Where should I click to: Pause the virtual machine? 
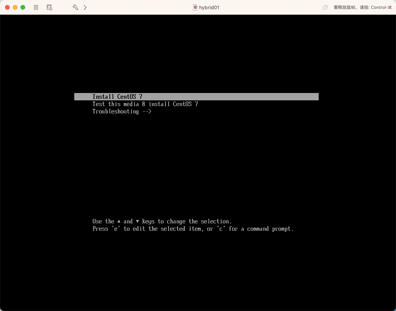coord(36,7)
